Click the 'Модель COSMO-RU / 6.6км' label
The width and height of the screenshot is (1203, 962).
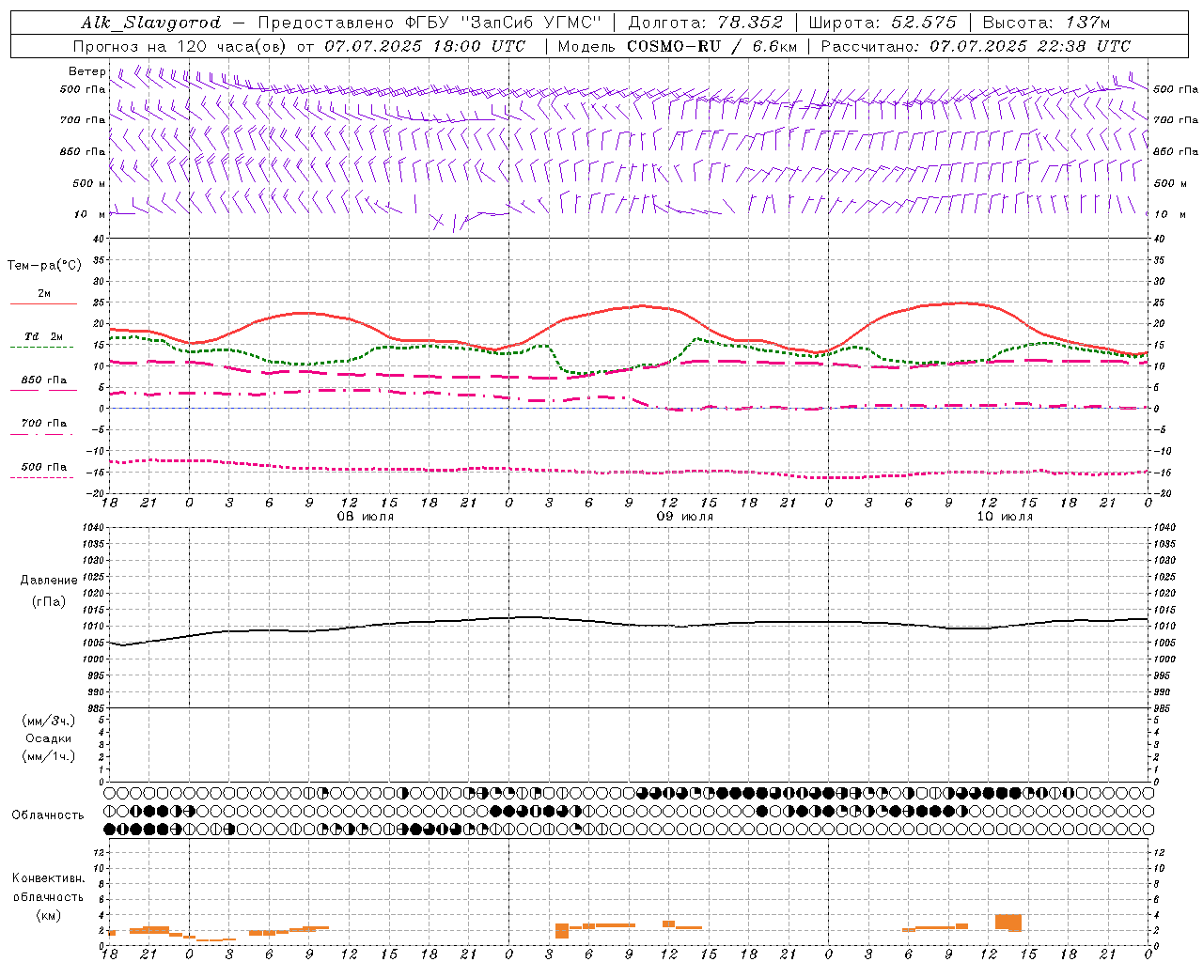(677, 46)
